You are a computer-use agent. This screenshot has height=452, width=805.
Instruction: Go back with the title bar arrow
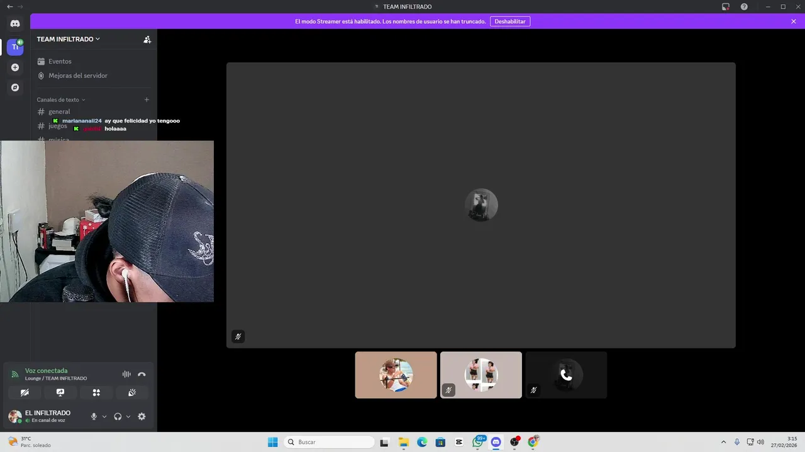[9, 6]
